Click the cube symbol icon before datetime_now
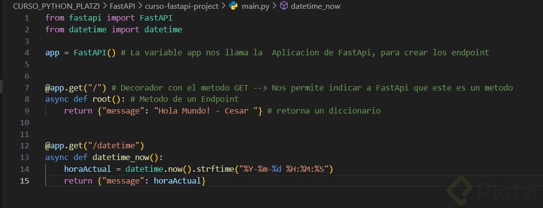Screen dimensions: 543x208 [x=284, y=6]
